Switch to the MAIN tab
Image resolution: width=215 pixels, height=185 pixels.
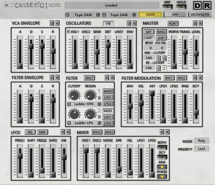(150, 14)
